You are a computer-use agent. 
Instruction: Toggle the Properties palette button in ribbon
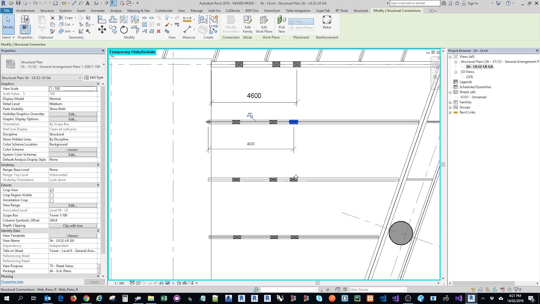pos(25,29)
